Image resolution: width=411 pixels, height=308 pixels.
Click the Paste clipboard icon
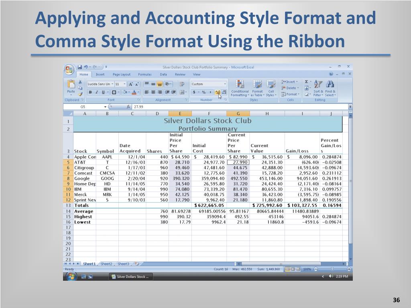pyautogui.click(x=71, y=85)
